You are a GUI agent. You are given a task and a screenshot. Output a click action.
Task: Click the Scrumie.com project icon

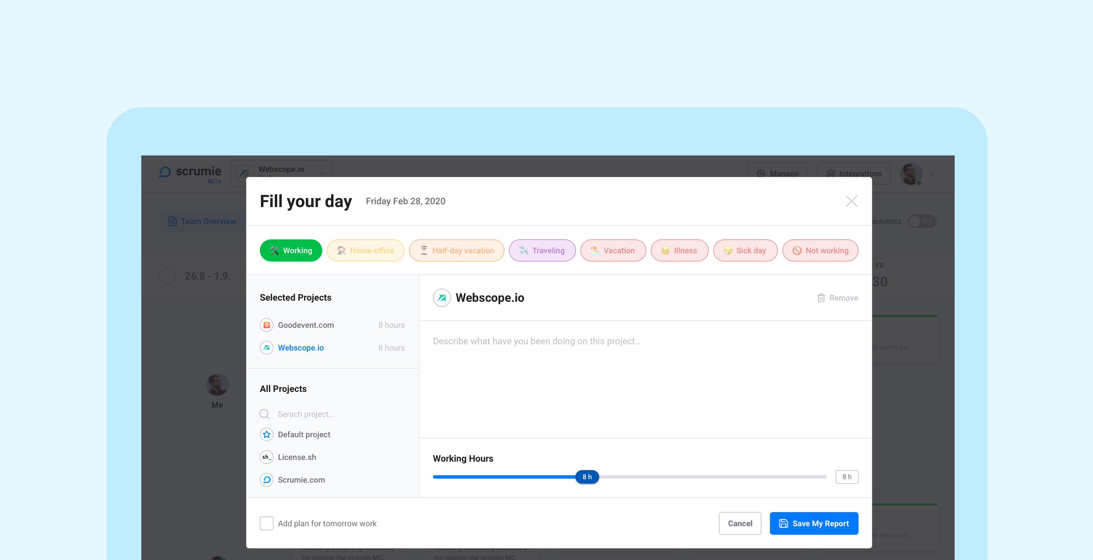267,480
